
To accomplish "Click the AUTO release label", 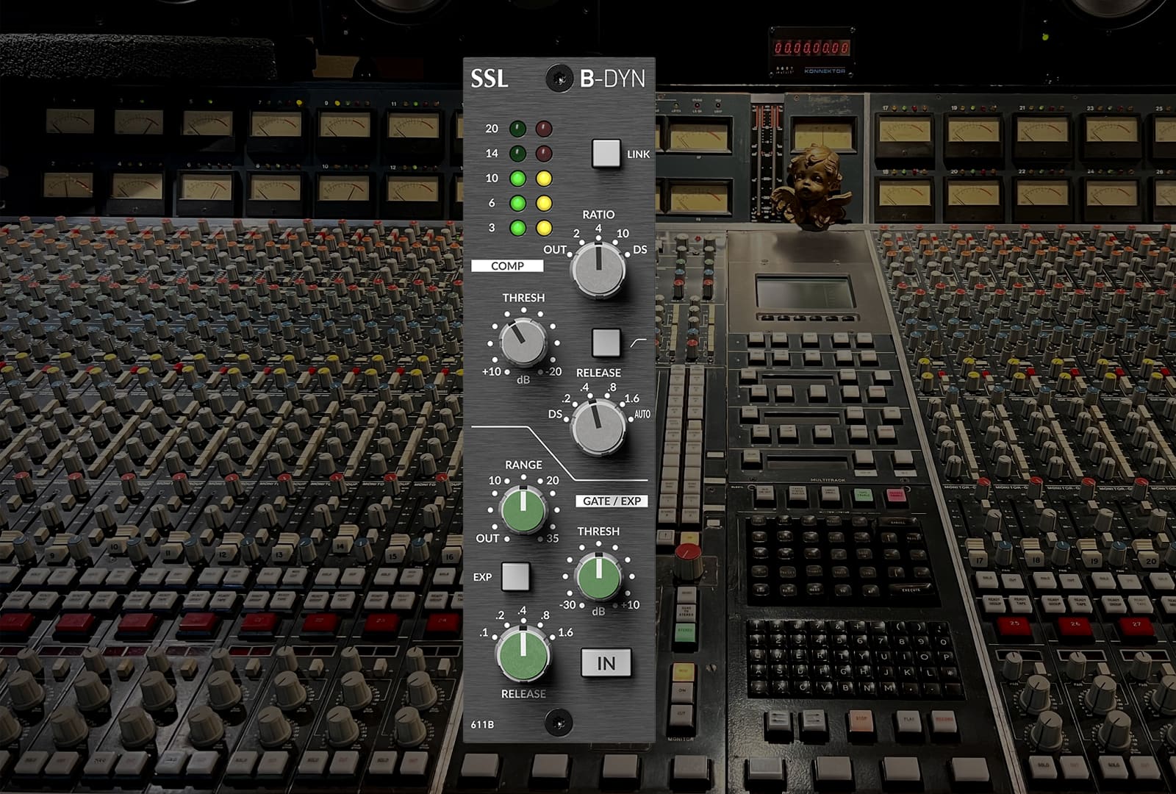I will click(x=642, y=415).
